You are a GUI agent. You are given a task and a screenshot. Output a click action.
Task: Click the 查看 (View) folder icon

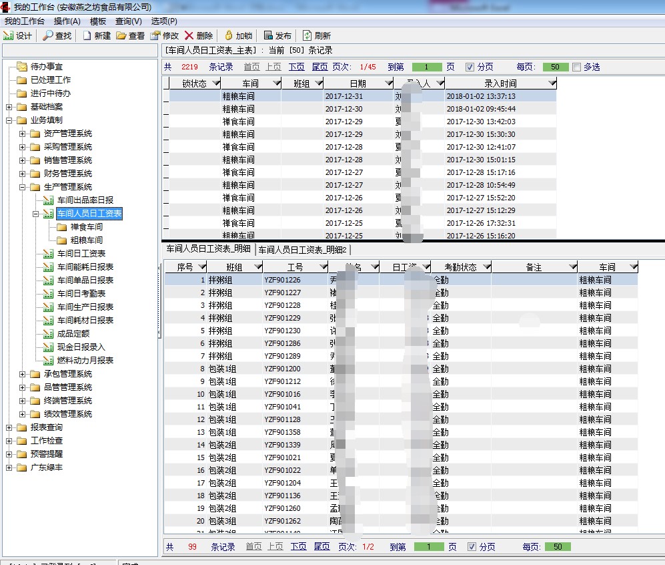121,35
